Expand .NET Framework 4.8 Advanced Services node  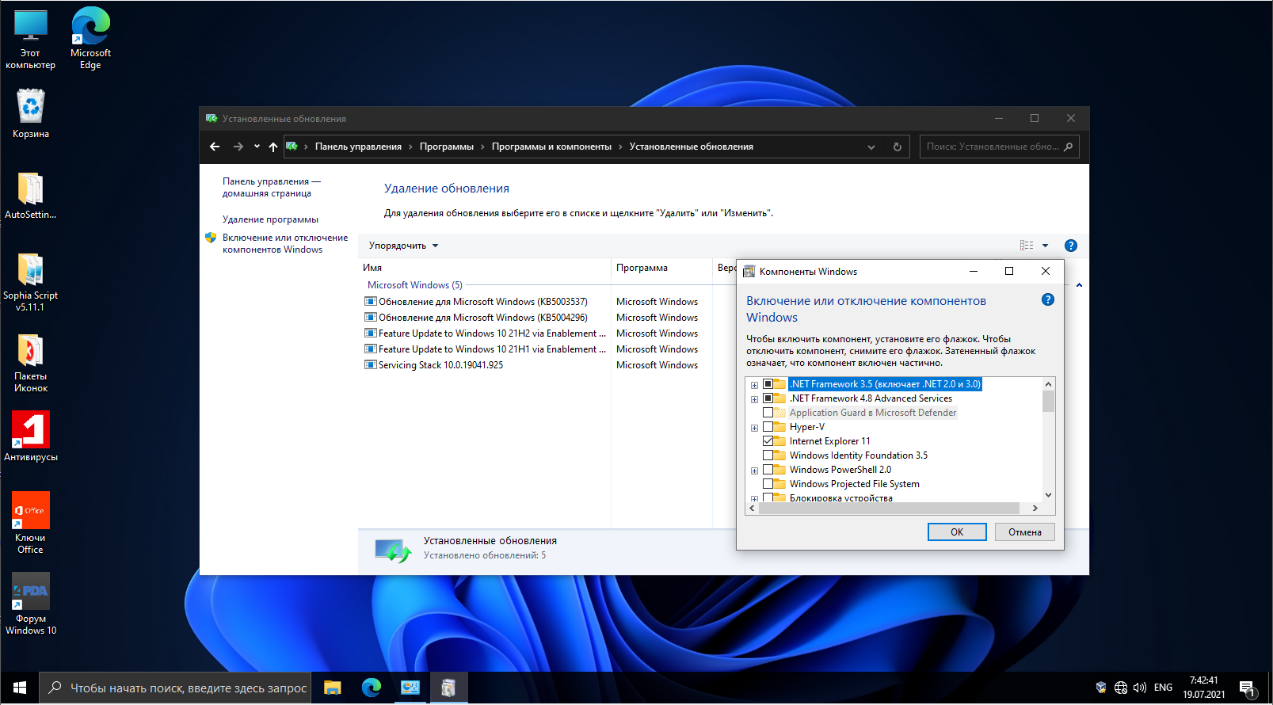(754, 399)
